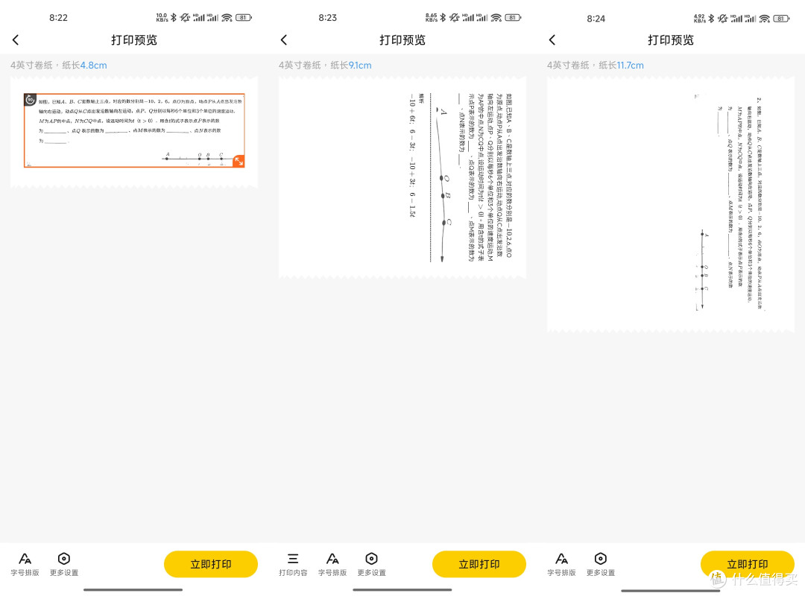Tap the 8:22 clock in the status bar
Image resolution: width=805 pixels, height=596 pixels.
(59, 17)
